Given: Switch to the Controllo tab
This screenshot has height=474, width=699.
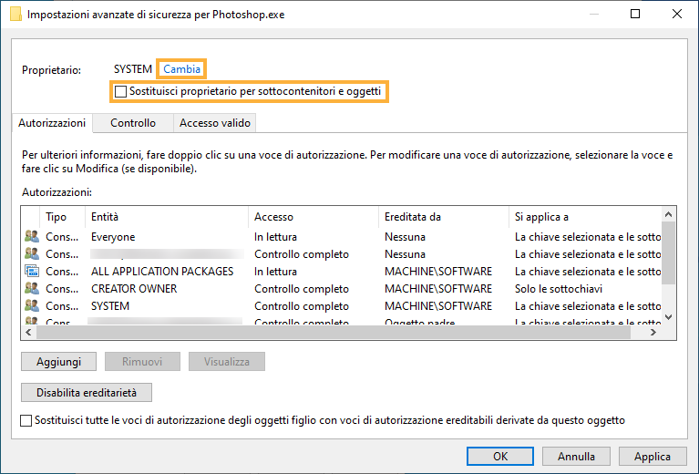Looking at the screenshot, I should pos(133,123).
